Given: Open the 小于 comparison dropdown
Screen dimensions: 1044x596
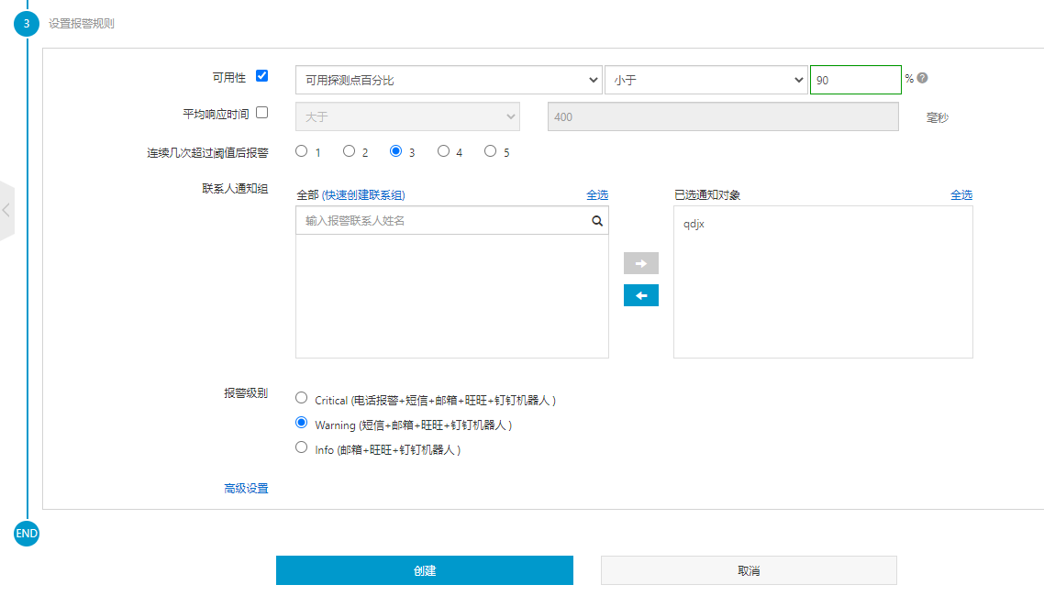Looking at the screenshot, I should (705, 80).
